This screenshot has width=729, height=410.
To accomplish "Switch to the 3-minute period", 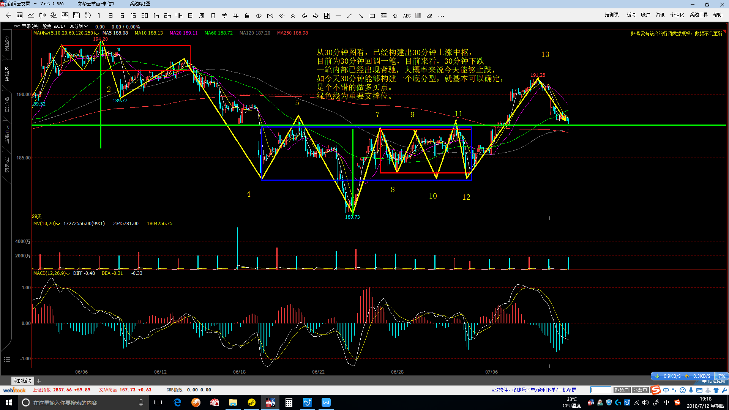I will click(110, 16).
